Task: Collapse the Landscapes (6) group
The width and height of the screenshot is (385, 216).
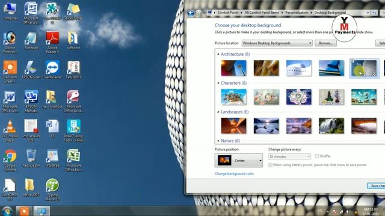Action: 218,112
